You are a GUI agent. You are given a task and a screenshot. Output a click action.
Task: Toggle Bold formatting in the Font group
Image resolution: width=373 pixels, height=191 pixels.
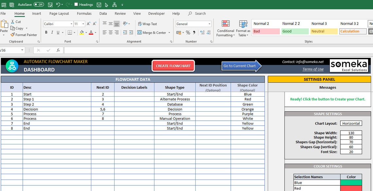[46, 33]
